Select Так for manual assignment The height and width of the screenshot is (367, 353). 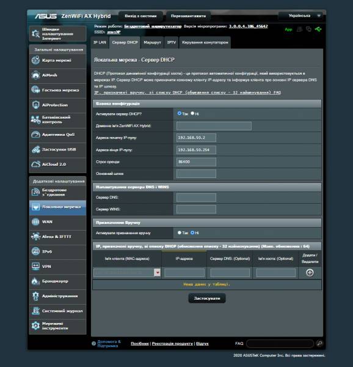click(x=179, y=232)
